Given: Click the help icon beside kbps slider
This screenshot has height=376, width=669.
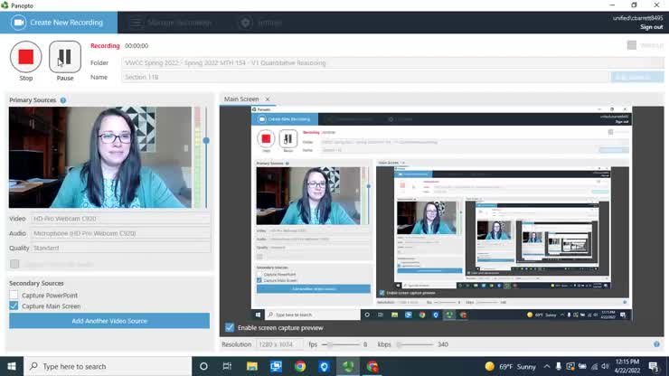Looking at the screenshot, I should click(656, 344).
